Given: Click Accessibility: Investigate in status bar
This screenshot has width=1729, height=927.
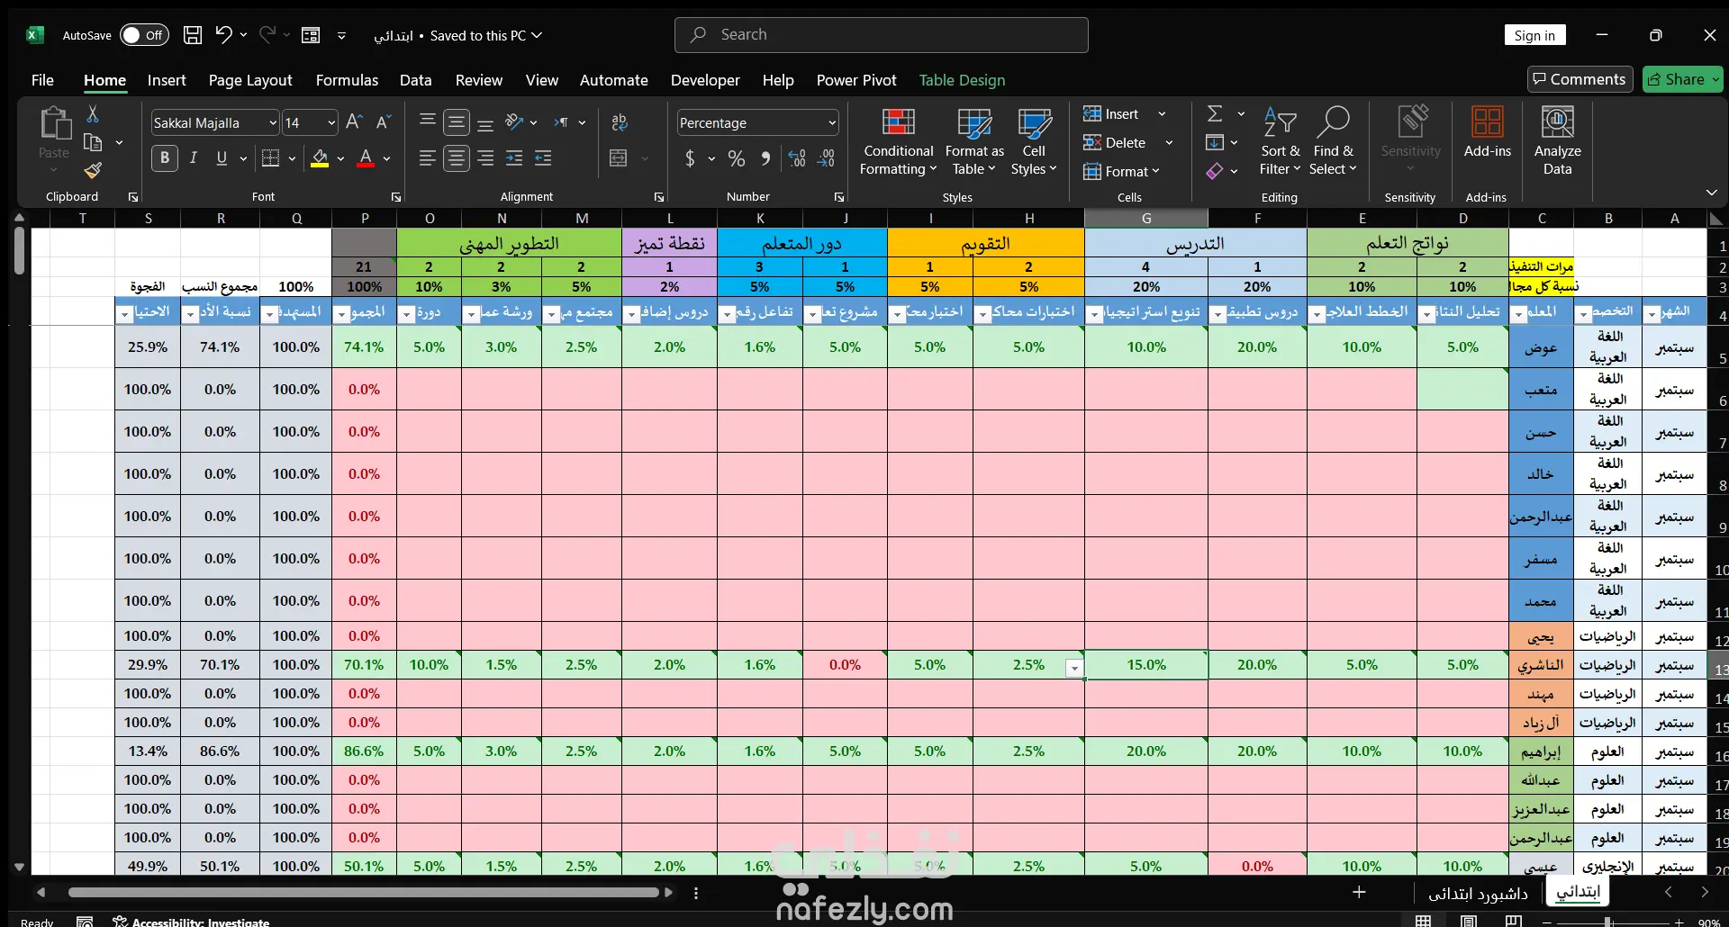Looking at the screenshot, I should [x=191, y=922].
